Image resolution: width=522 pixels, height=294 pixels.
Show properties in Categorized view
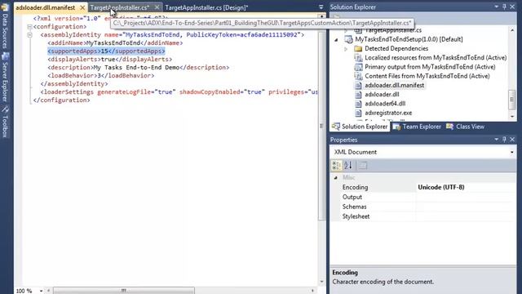337,165
